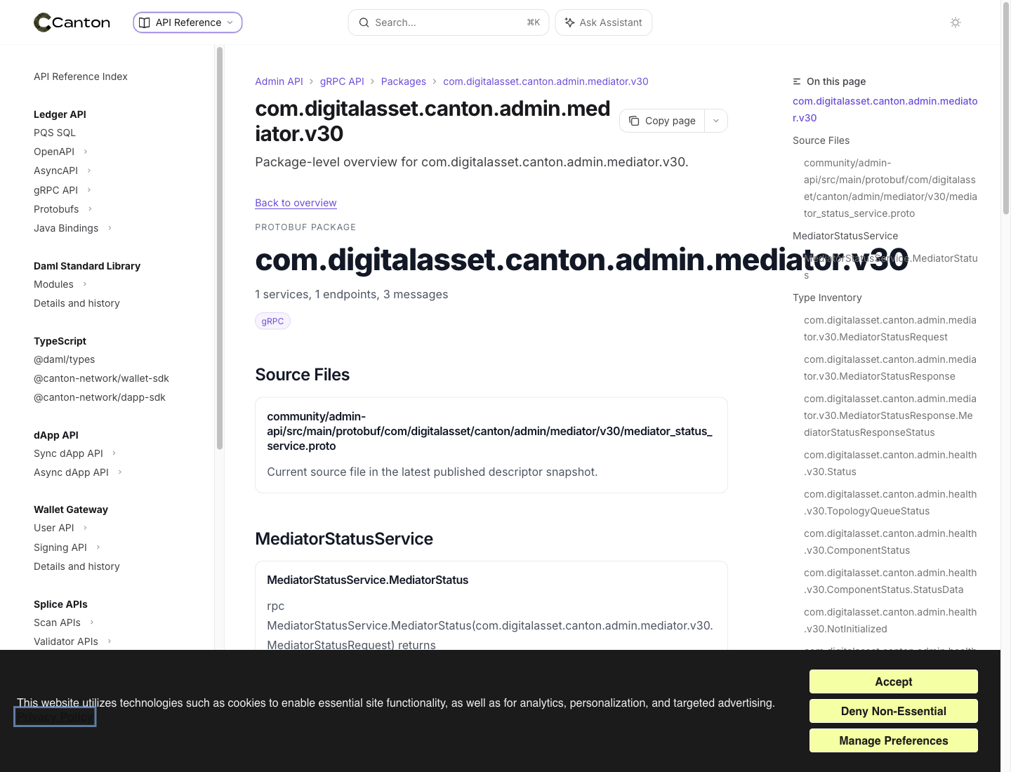The image size is (1011, 772).
Task: Click the On this page list icon
Action: [797, 81]
